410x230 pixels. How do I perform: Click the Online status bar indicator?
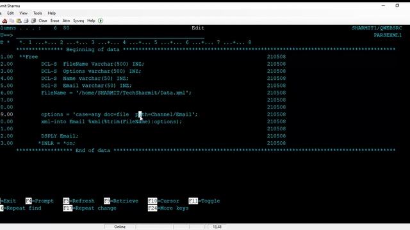120,227
